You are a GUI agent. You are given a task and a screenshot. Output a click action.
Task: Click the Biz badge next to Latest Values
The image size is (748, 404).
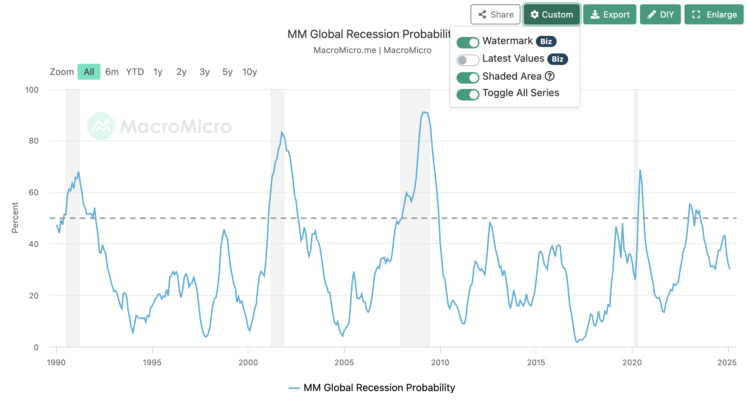tap(557, 59)
